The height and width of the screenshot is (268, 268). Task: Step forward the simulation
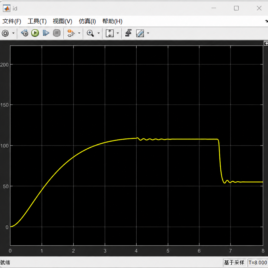pyautogui.click(x=46, y=33)
